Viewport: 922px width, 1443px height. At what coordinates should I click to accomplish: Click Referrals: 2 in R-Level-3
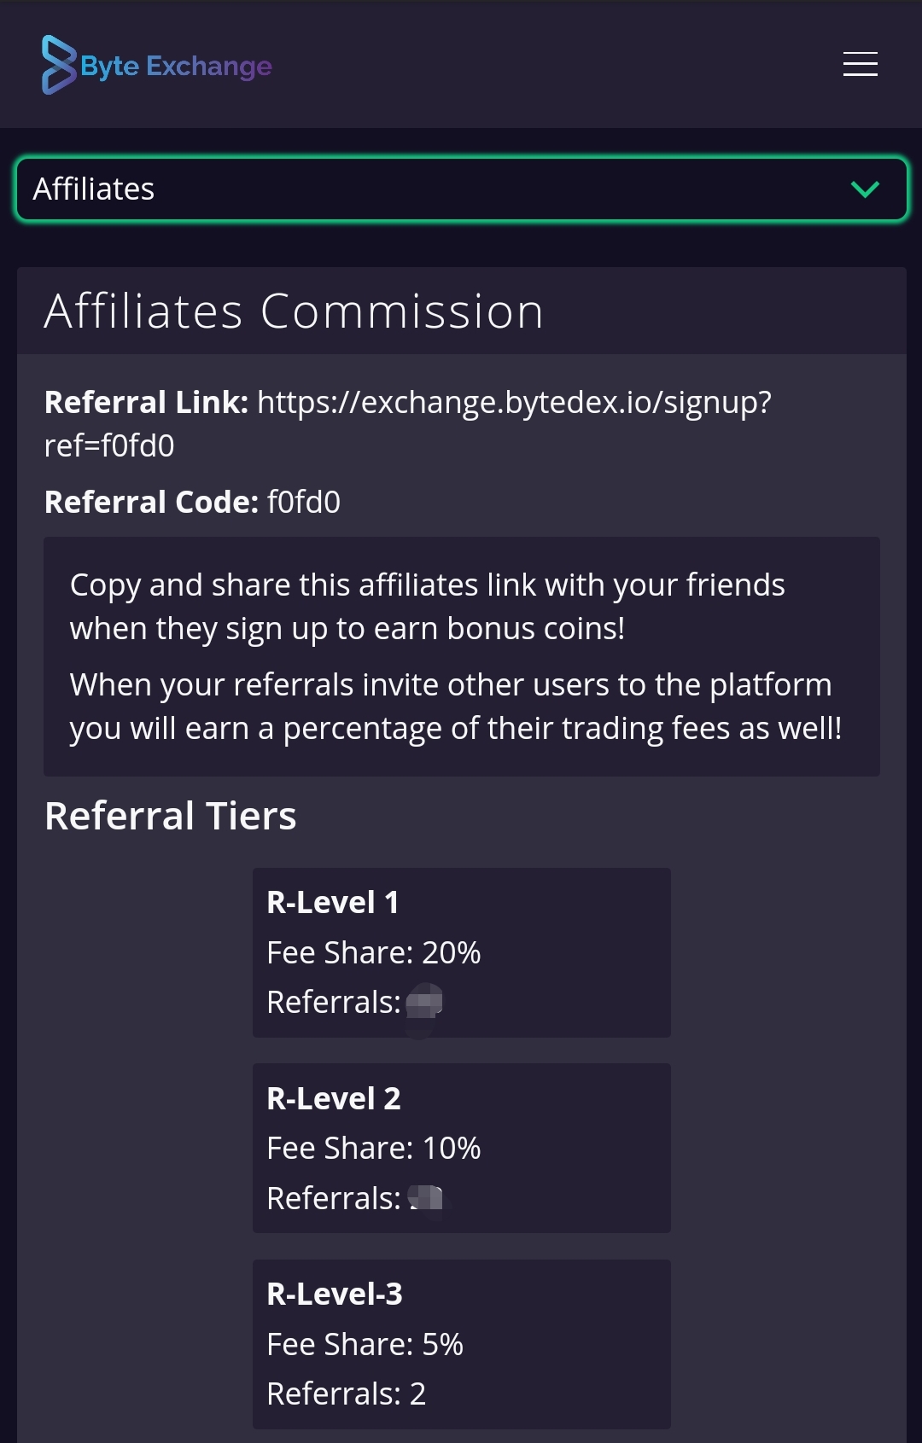click(x=346, y=1394)
